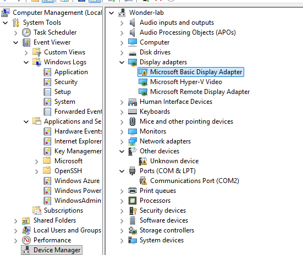This screenshot has height=255, width=303.
Task: Click the Storage controllers icon
Action: (x=133, y=230)
